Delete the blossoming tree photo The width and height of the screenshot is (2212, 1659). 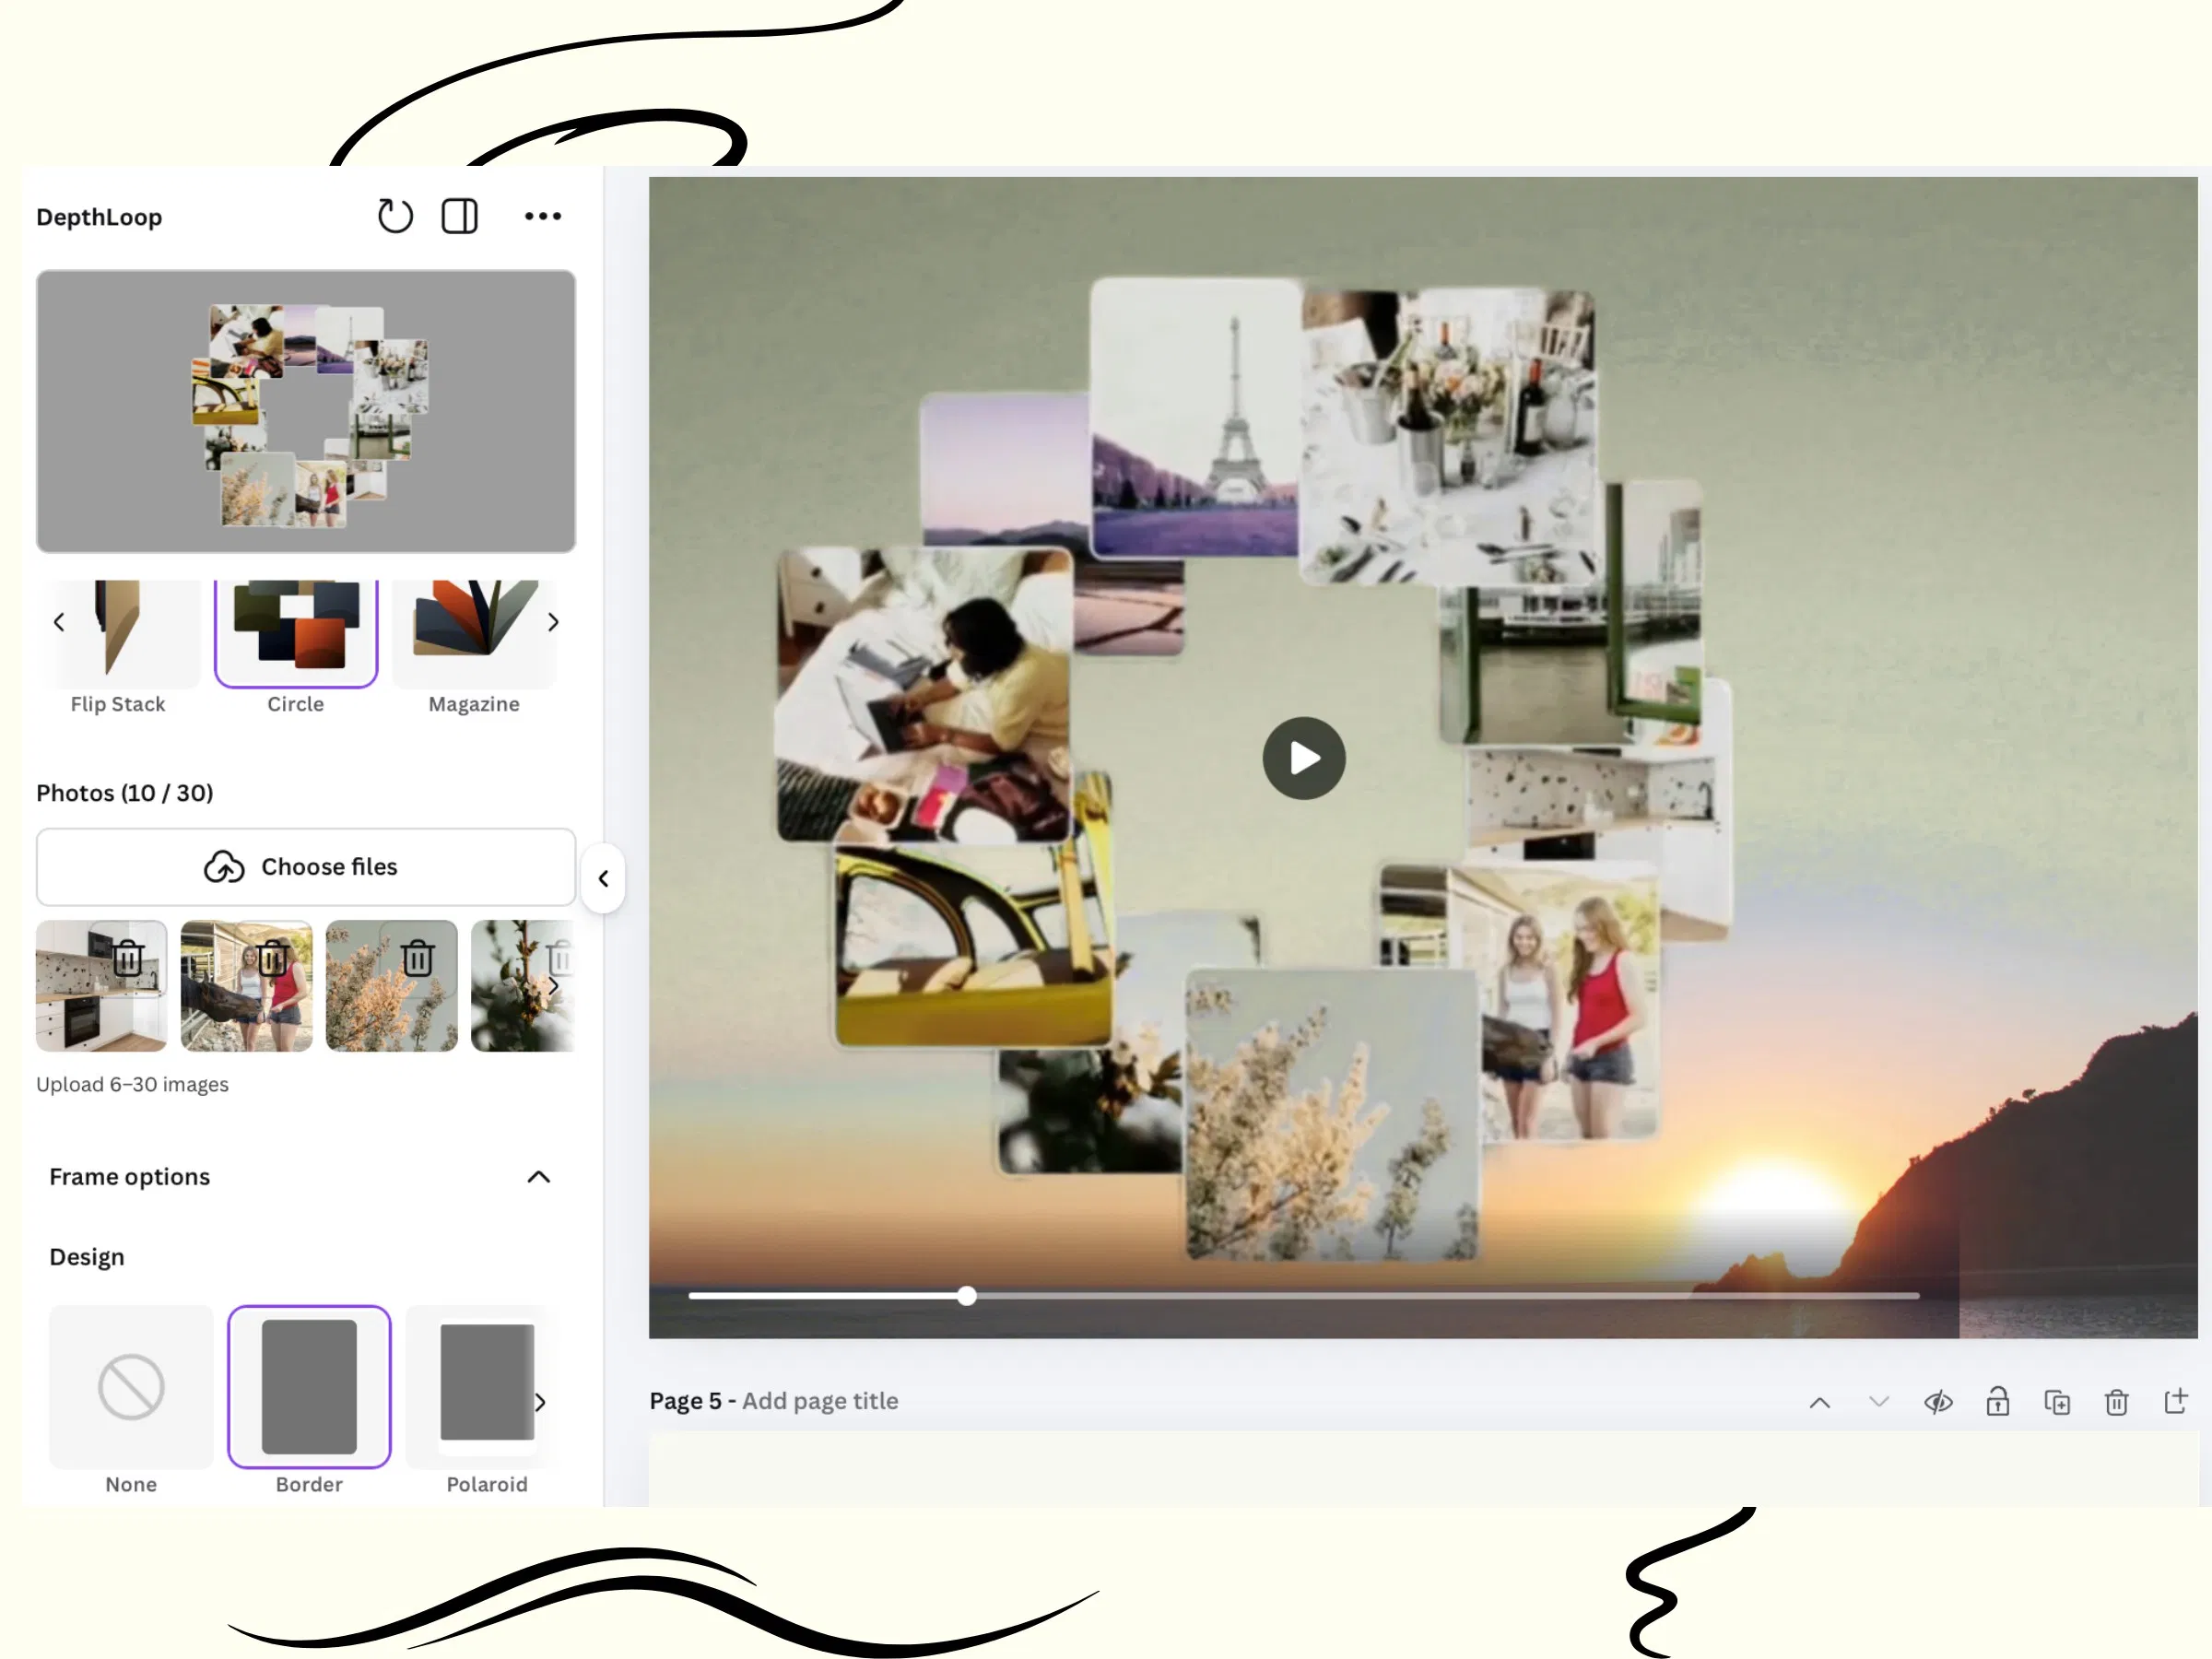[x=418, y=958]
